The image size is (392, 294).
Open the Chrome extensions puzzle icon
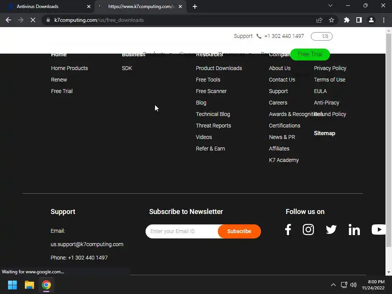point(347,20)
